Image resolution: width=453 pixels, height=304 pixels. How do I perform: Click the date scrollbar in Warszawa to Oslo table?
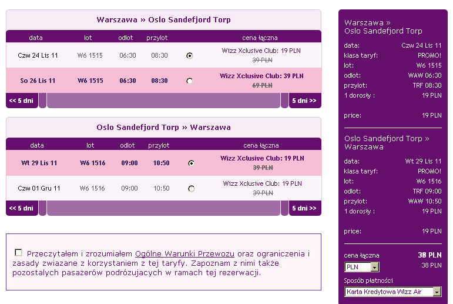click(x=163, y=101)
